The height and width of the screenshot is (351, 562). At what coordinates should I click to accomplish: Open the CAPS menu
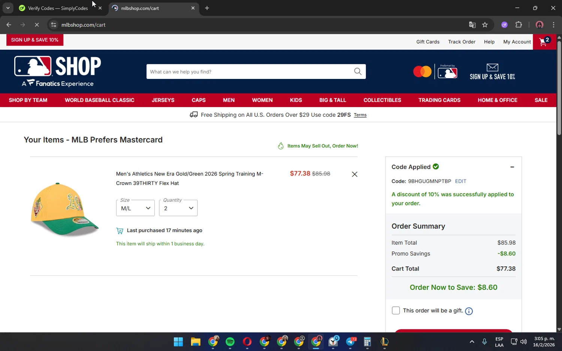[x=199, y=100]
